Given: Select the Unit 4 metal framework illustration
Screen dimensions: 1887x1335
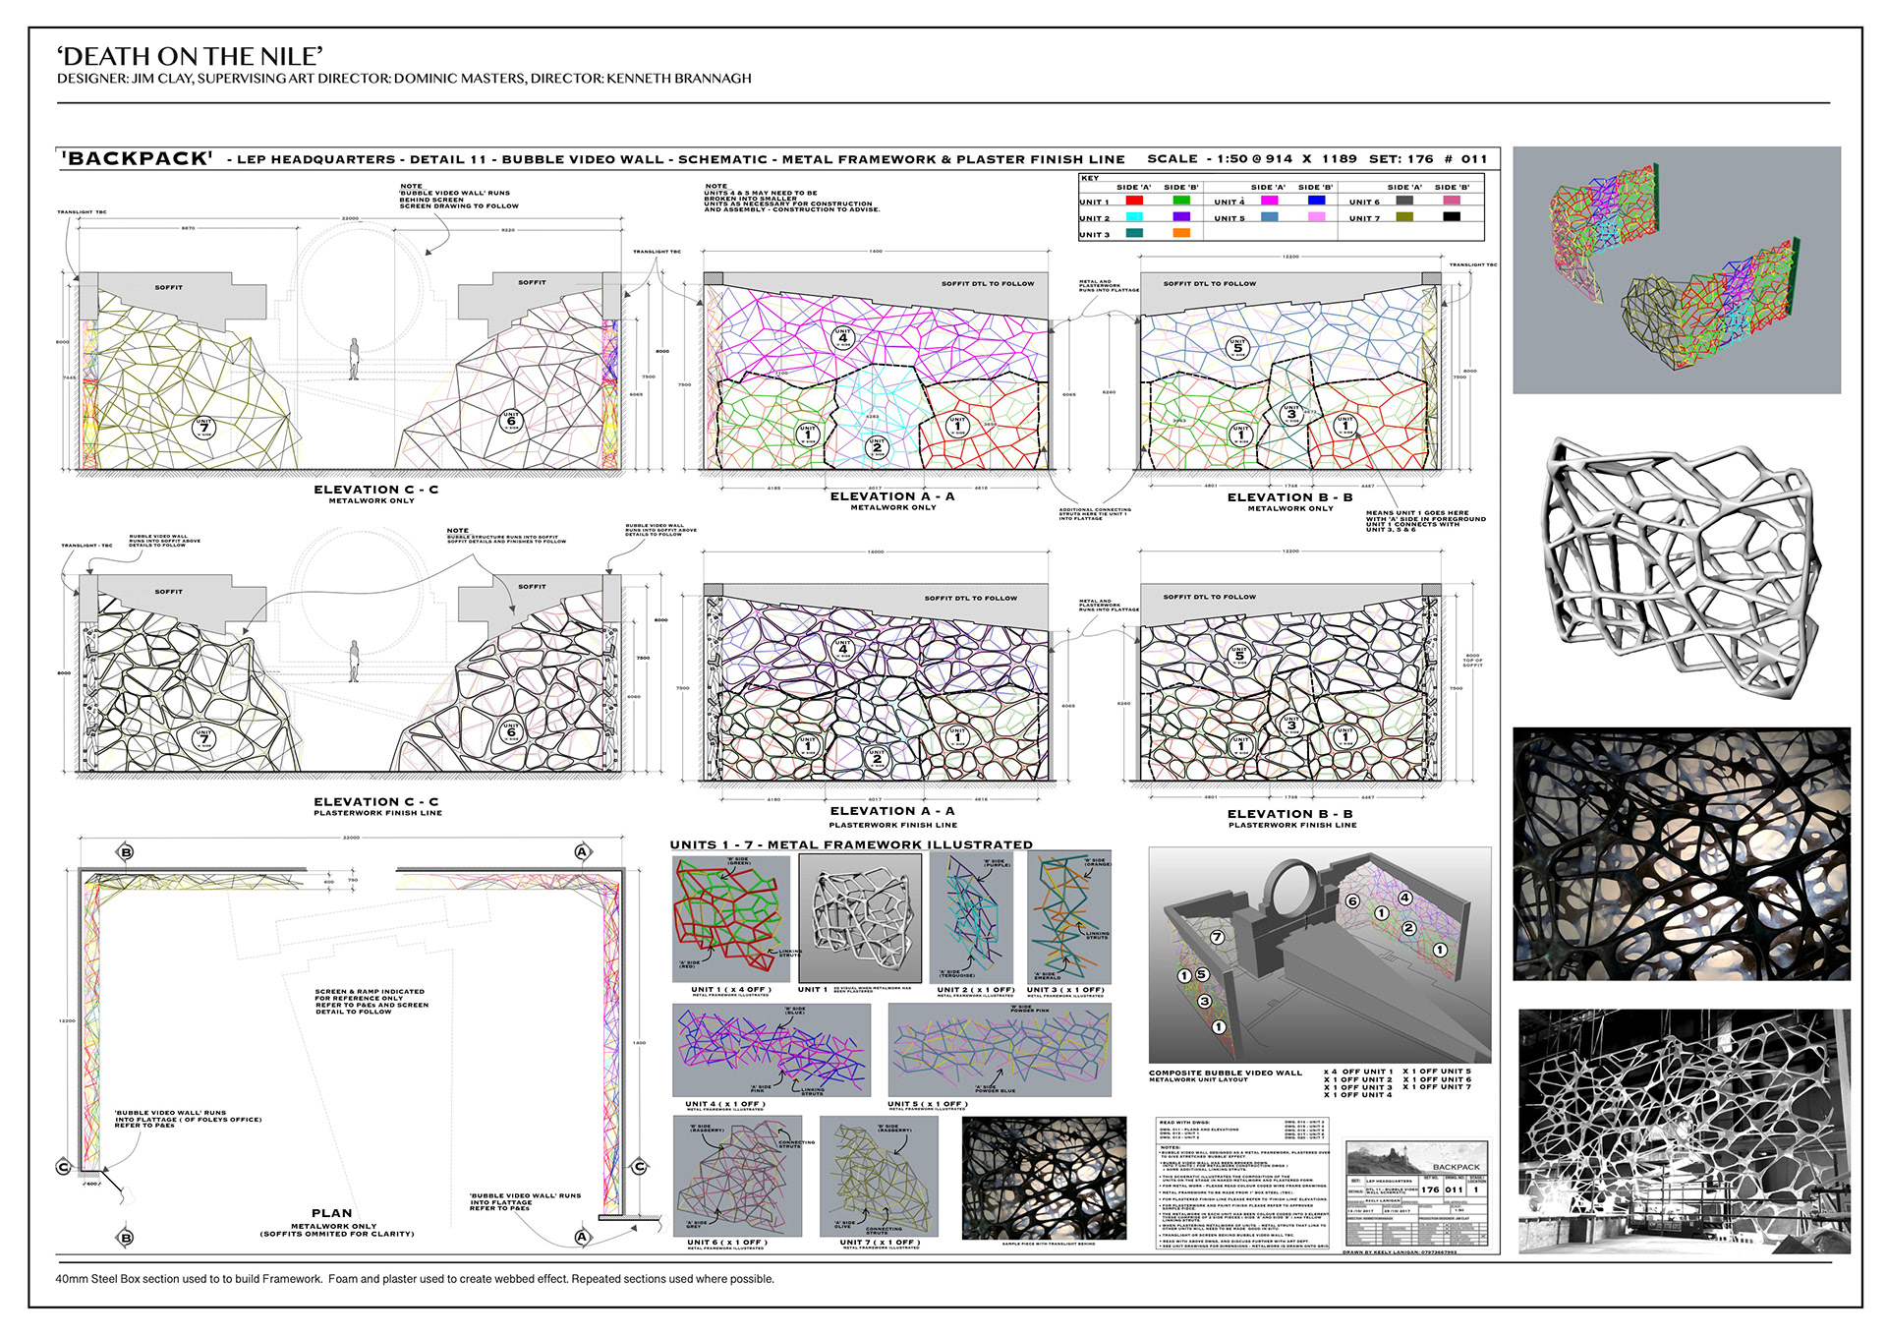Looking at the screenshot, I should pyautogui.click(x=771, y=1050).
